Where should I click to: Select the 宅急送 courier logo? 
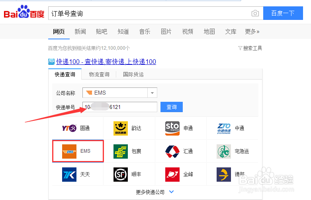[224, 151]
